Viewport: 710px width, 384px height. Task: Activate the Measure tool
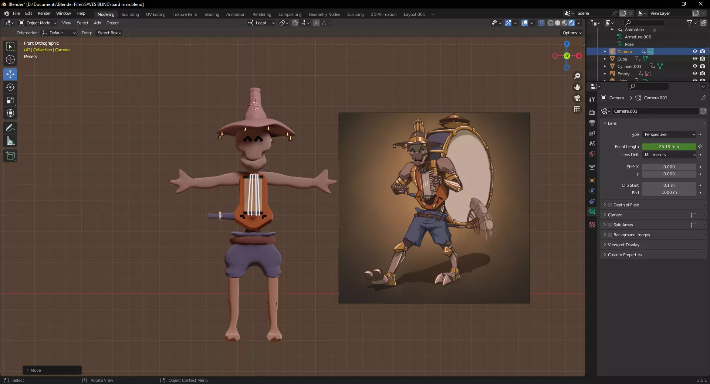click(x=10, y=141)
